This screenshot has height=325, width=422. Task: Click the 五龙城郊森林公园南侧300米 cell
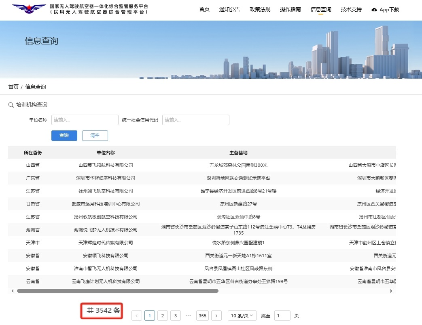click(238, 165)
